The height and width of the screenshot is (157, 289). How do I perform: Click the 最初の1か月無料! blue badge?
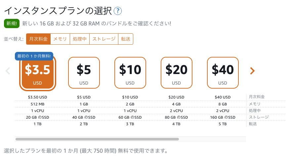point(34,56)
